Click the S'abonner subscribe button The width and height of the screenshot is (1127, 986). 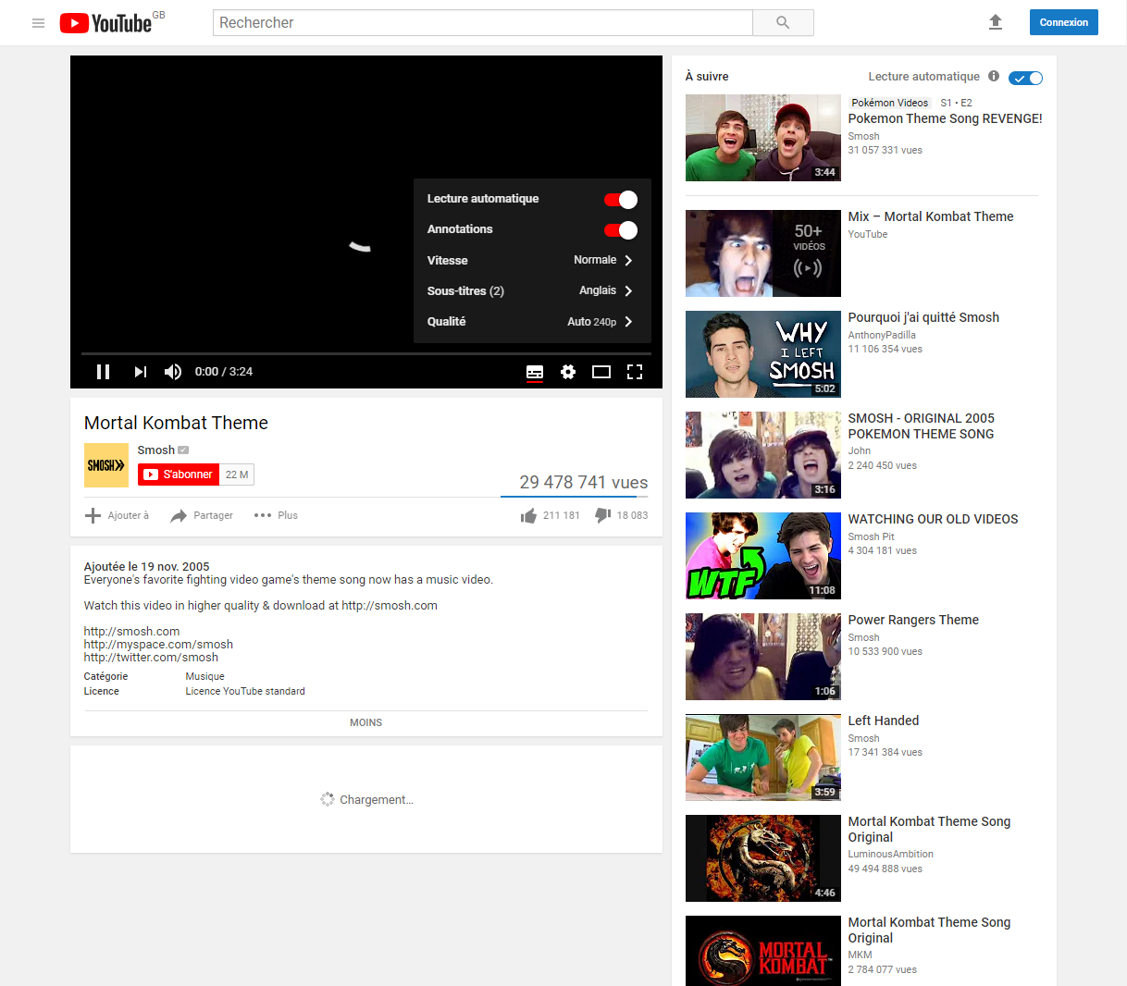click(x=179, y=475)
